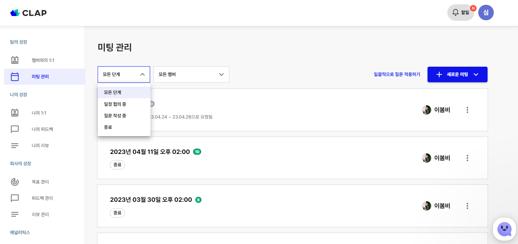Image resolution: width=518 pixels, height=244 pixels.
Task: Open the chatbot assistant bubble
Action: click(x=504, y=229)
